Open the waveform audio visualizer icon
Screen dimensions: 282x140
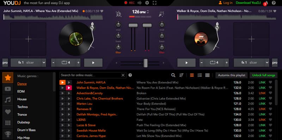click(139, 3)
